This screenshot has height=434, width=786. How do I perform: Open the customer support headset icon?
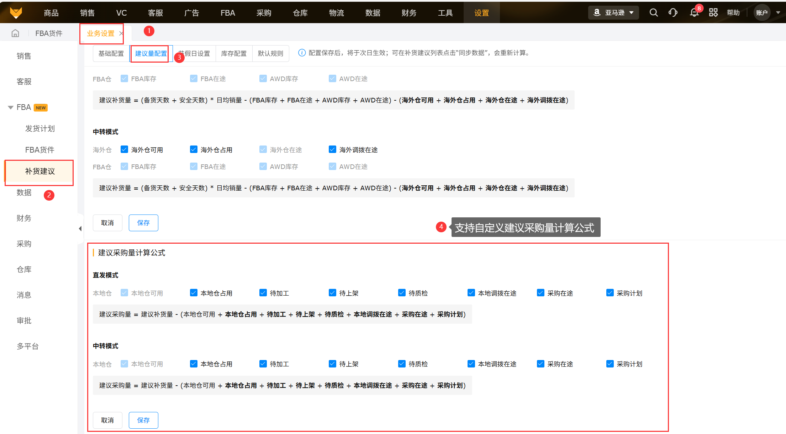tap(673, 13)
